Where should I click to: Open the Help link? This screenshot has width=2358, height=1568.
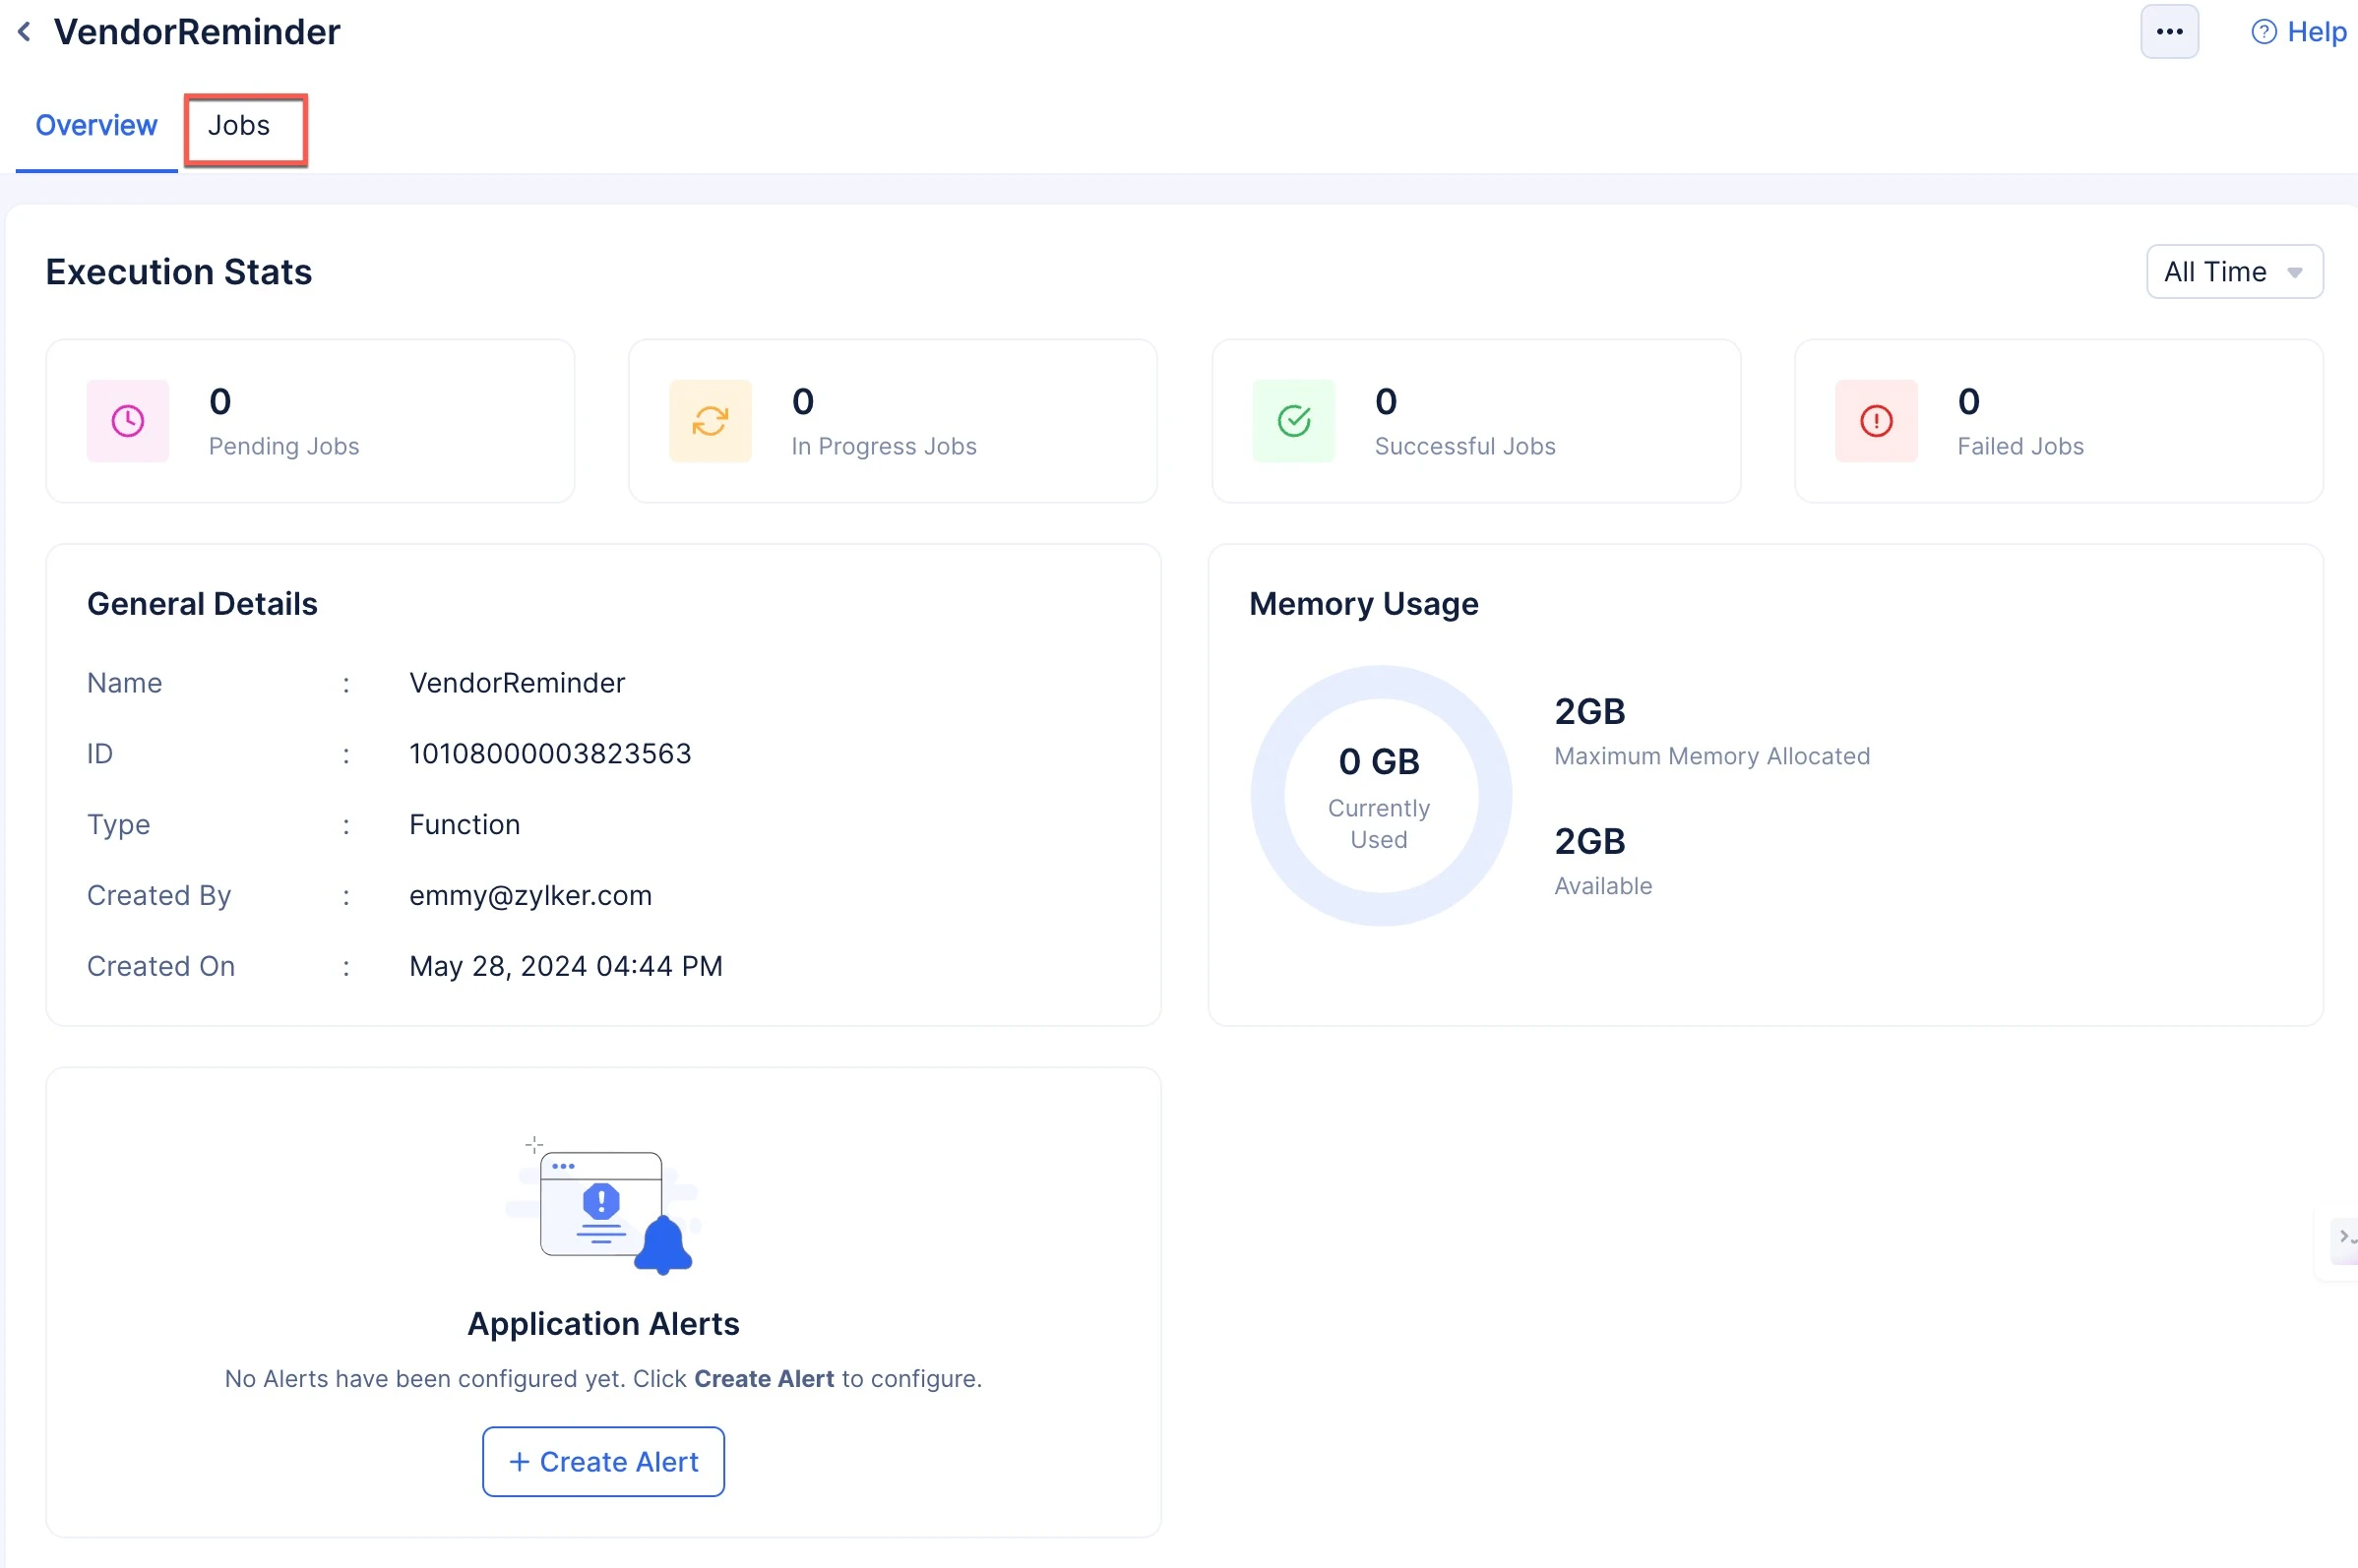coord(2316,32)
